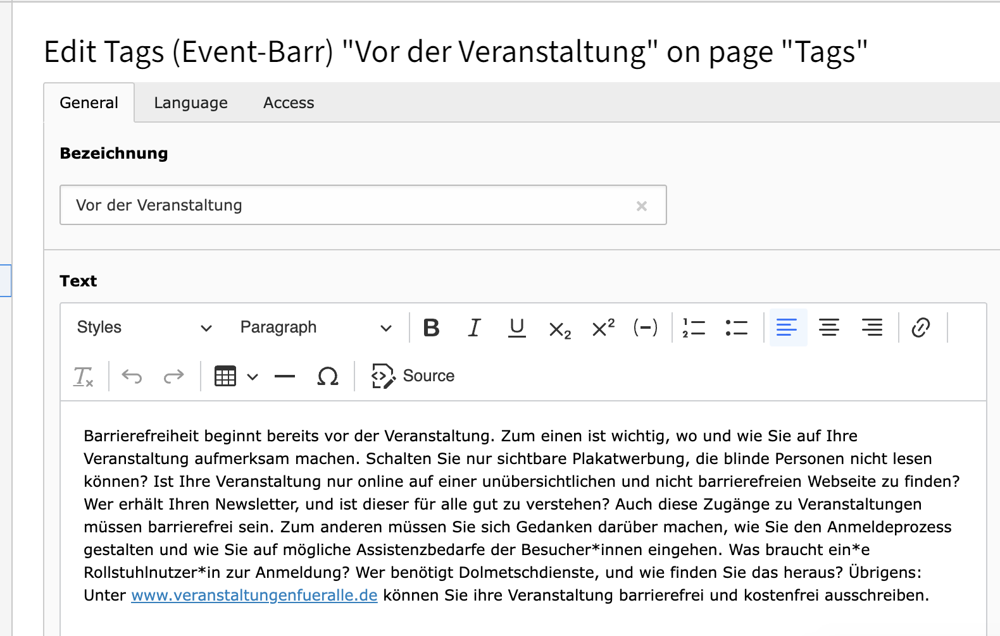Click the 'Bezeichnung' field label
This screenshot has width=1000, height=636.
(x=114, y=153)
